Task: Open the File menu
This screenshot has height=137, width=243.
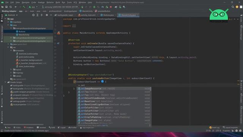Action: pos(7,3)
